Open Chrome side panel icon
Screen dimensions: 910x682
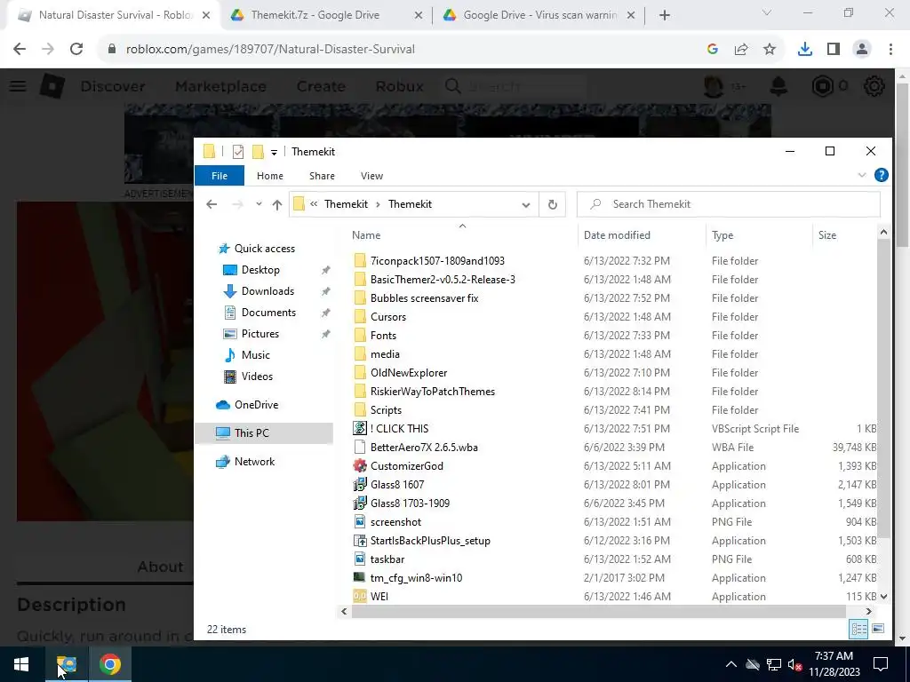tap(834, 50)
